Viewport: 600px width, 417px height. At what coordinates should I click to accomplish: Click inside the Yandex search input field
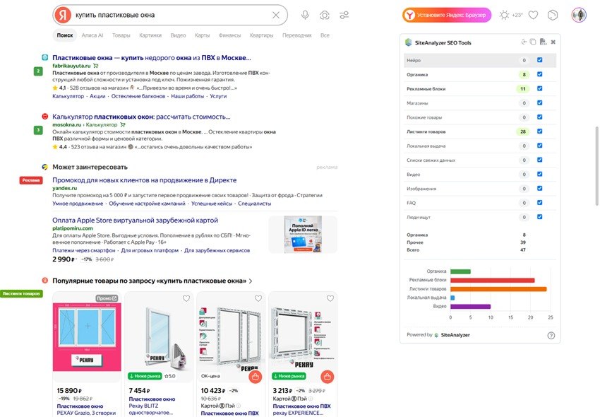[x=171, y=15]
